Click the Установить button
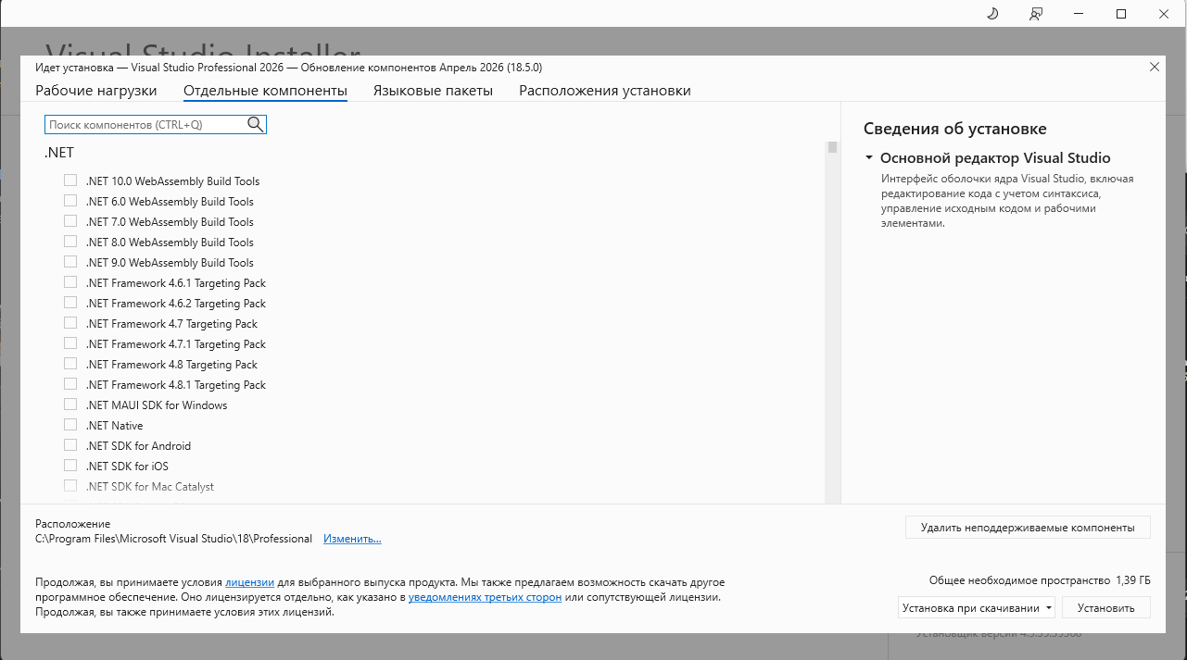The image size is (1187, 660). (x=1106, y=608)
